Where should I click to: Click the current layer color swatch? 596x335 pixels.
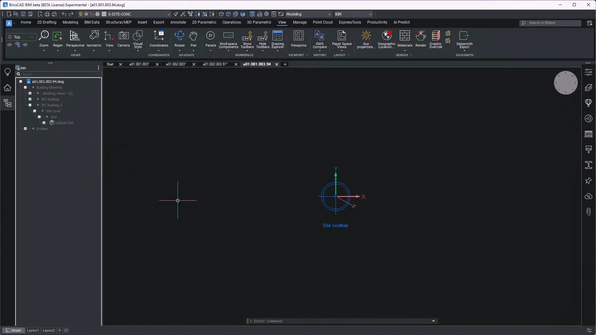tap(104, 14)
